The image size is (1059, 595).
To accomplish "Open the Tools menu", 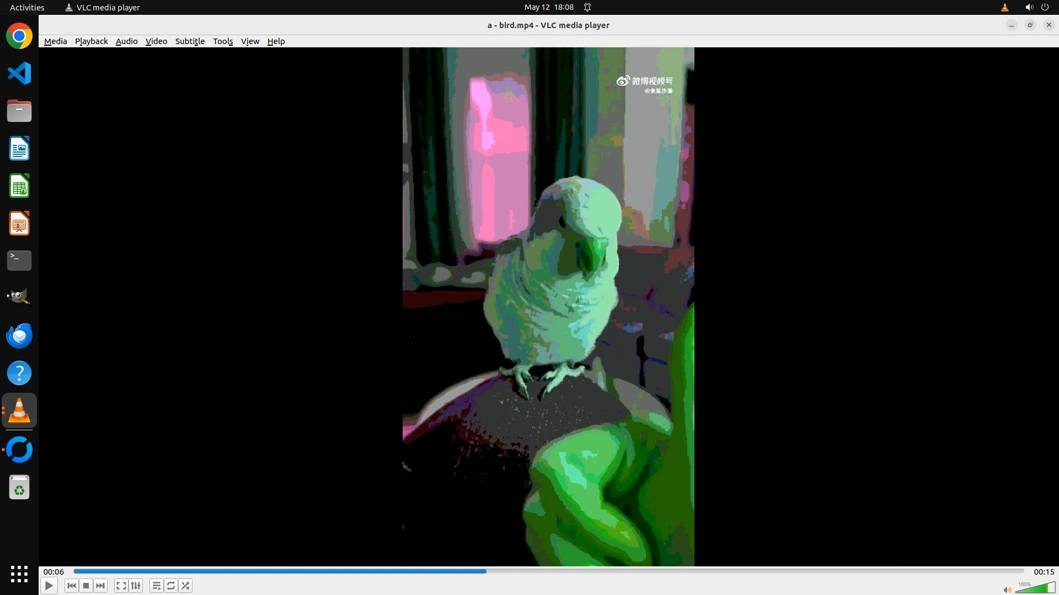I will point(223,41).
